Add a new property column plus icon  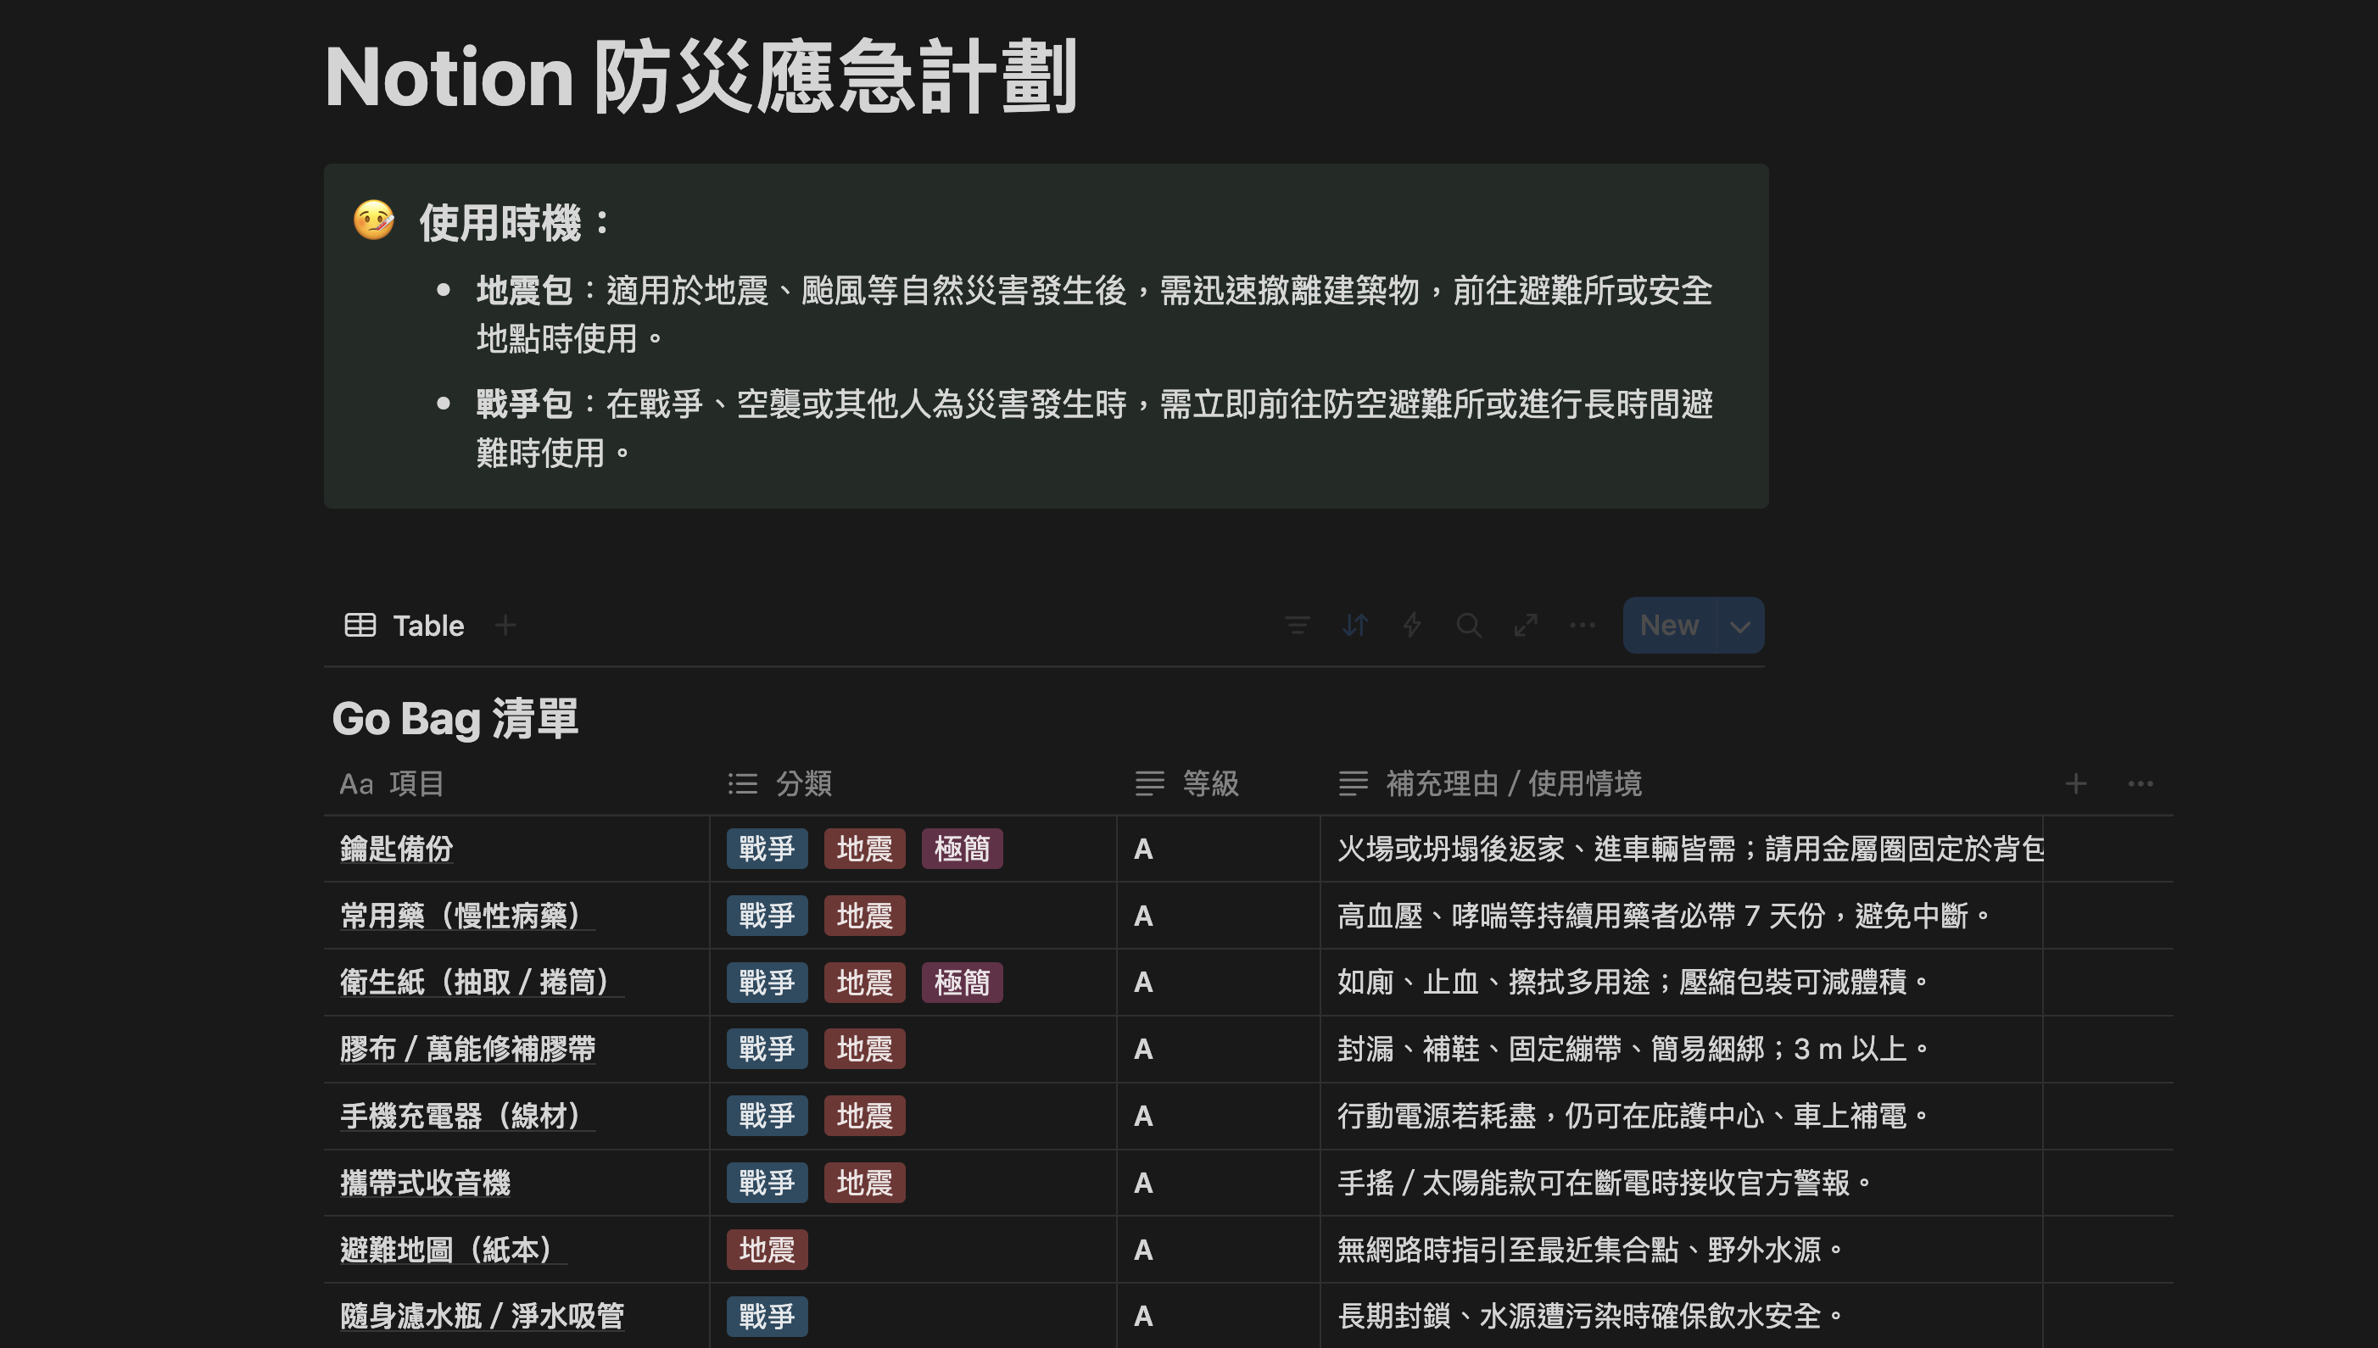click(x=2076, y=784)
